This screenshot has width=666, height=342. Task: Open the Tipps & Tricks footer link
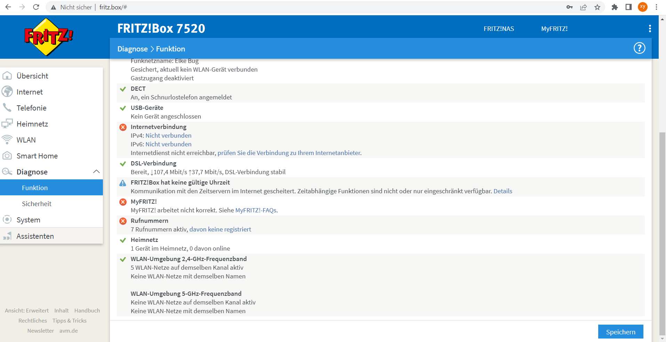tap(70, 320)
